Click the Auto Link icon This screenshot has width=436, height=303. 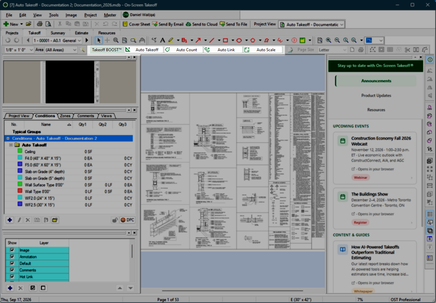(x=207, y=50)
